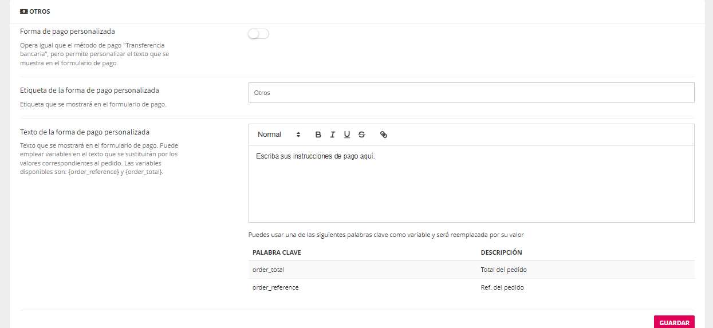Click the PALABRA CLAVE column header
The width and height of the screenshot is (713, 328).
click(277, 252)
